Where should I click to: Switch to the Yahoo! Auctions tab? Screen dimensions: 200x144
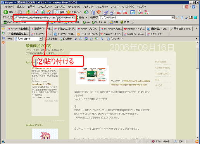coord(111,34)
